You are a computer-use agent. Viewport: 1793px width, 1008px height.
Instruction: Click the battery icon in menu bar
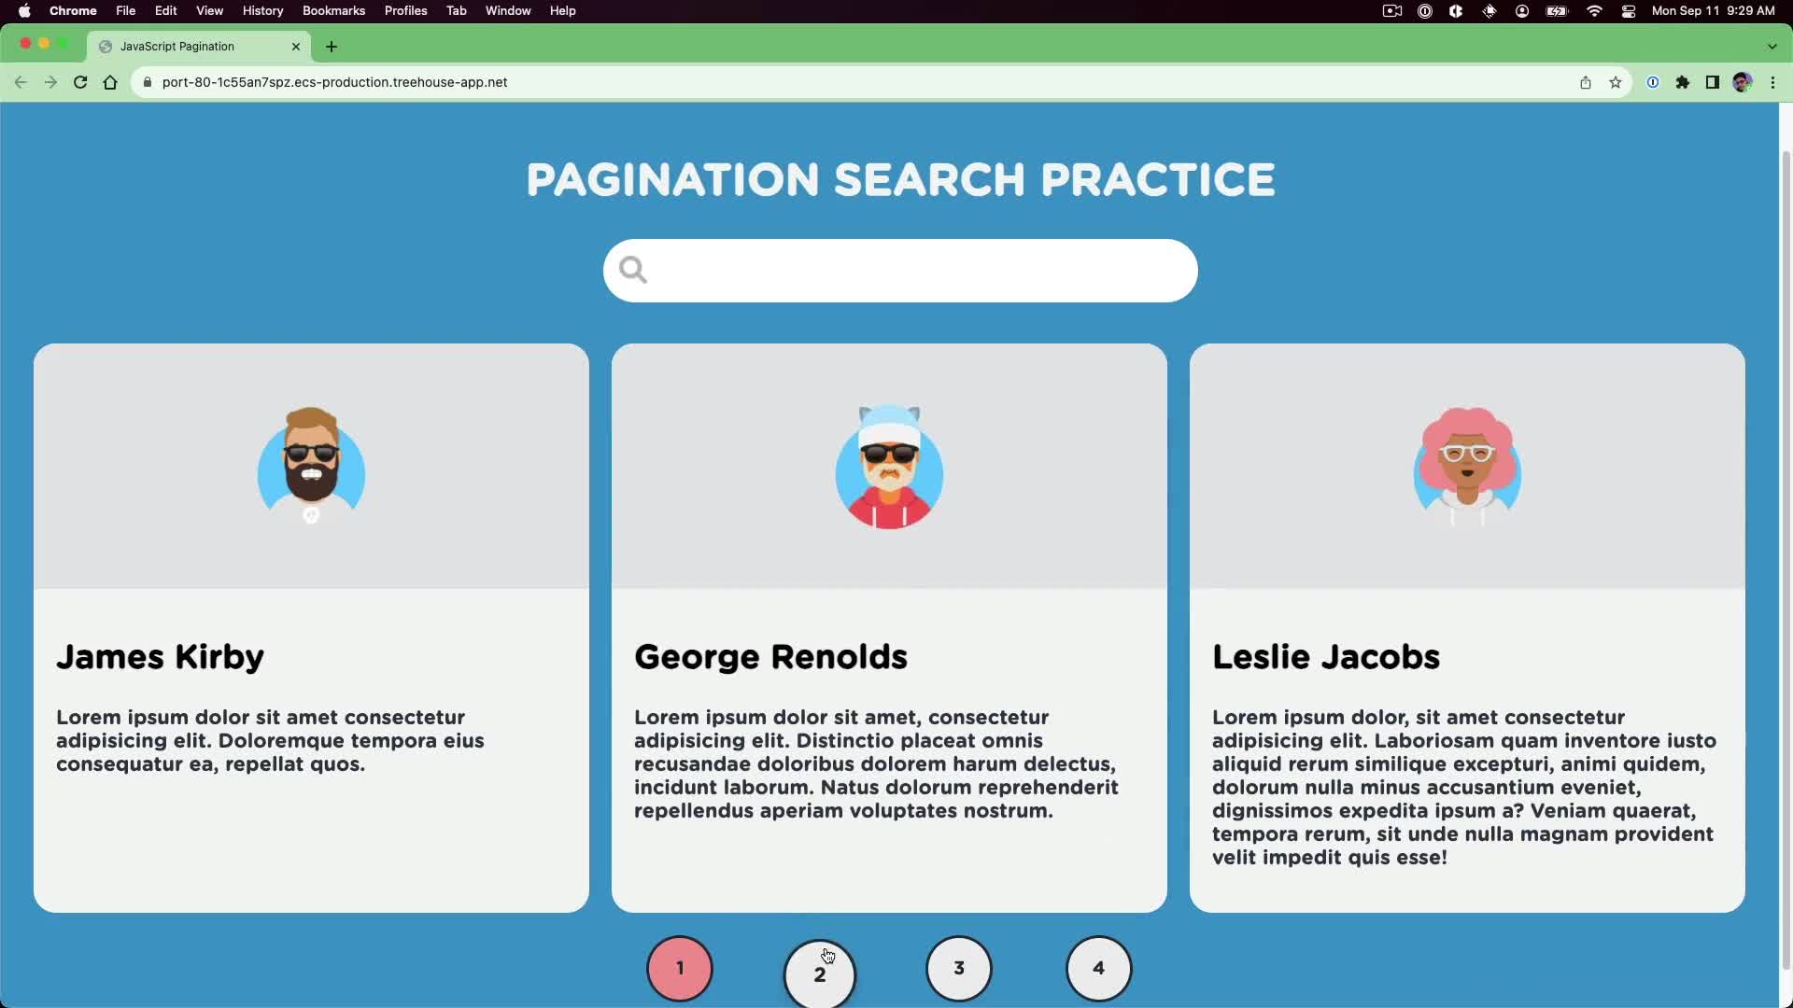1556,10
